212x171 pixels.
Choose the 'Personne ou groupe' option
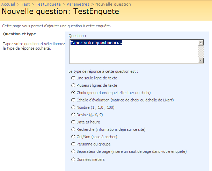tap(73, 144)
